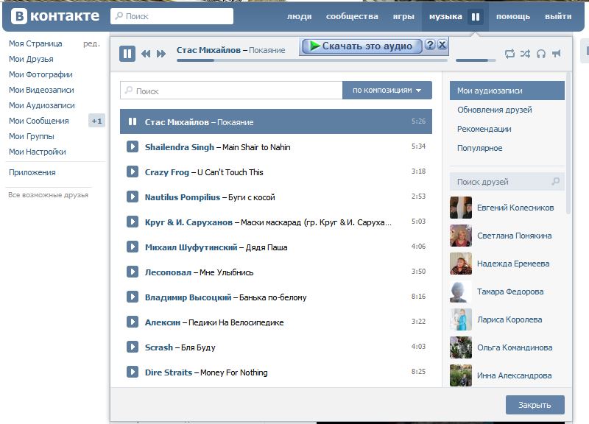Pause playback with the player pause button
This screenshot has height=424, width=589.
tap(127, 54)
